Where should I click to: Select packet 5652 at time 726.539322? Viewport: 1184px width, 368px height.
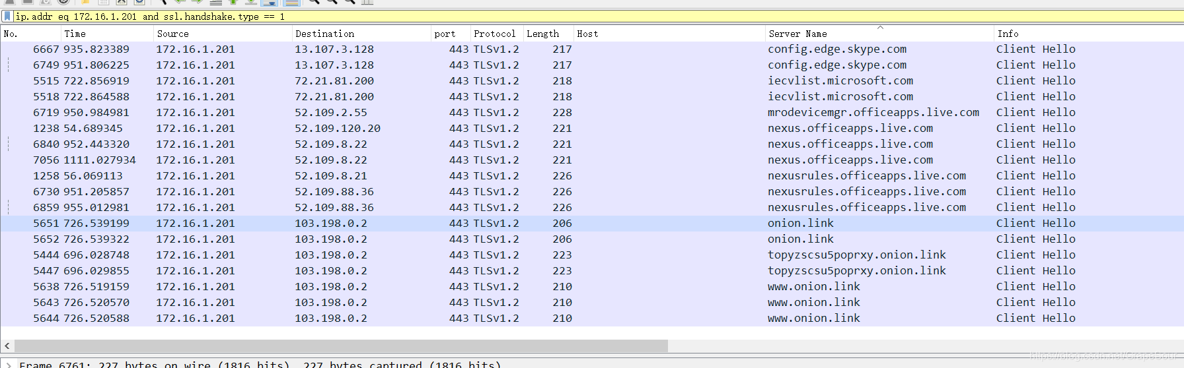[x=592, y=239]
